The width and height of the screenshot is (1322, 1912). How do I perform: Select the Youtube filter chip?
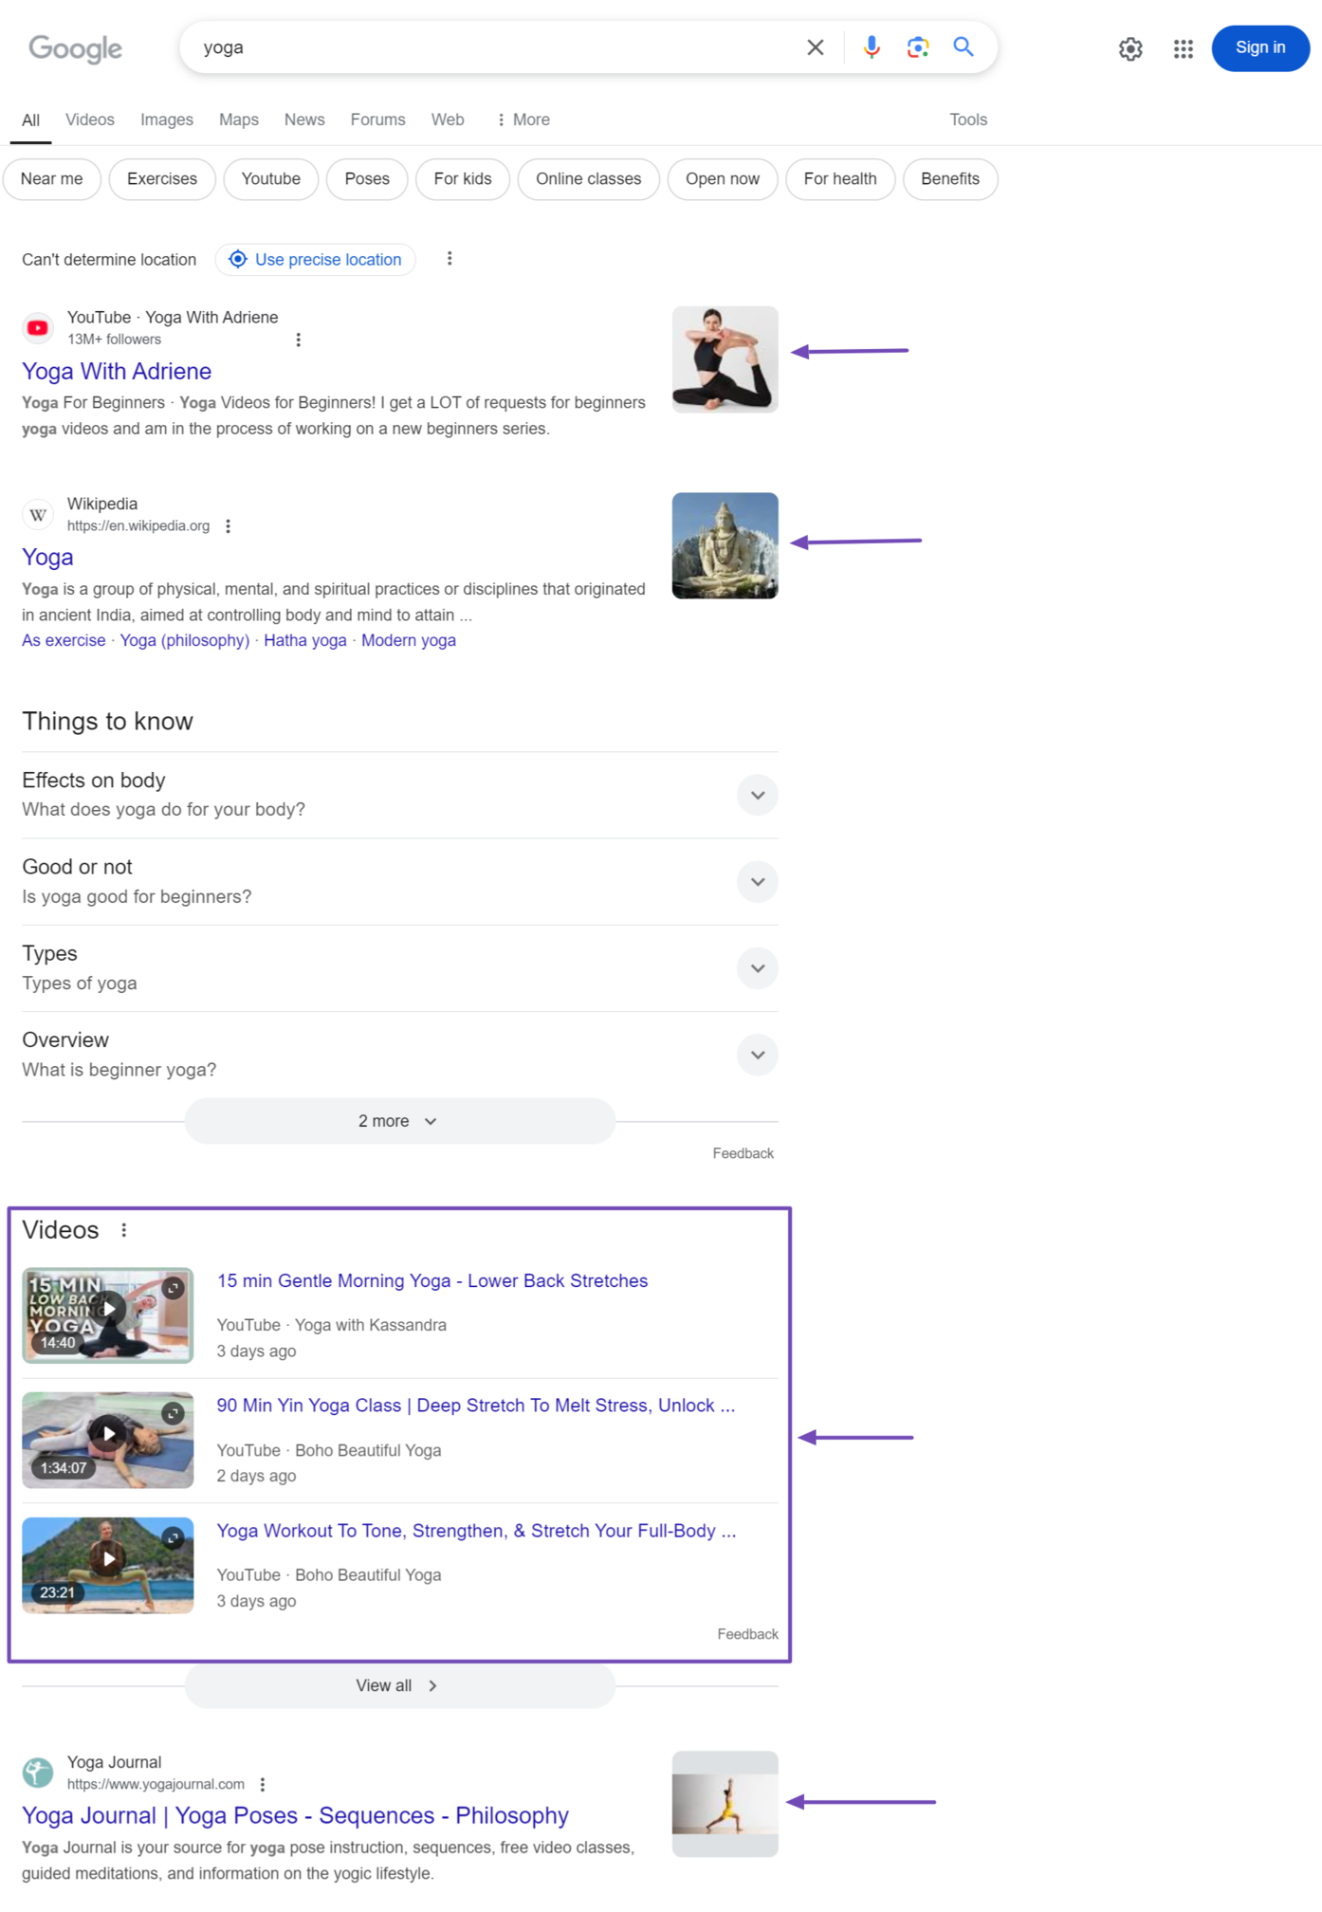pos(271,179)
